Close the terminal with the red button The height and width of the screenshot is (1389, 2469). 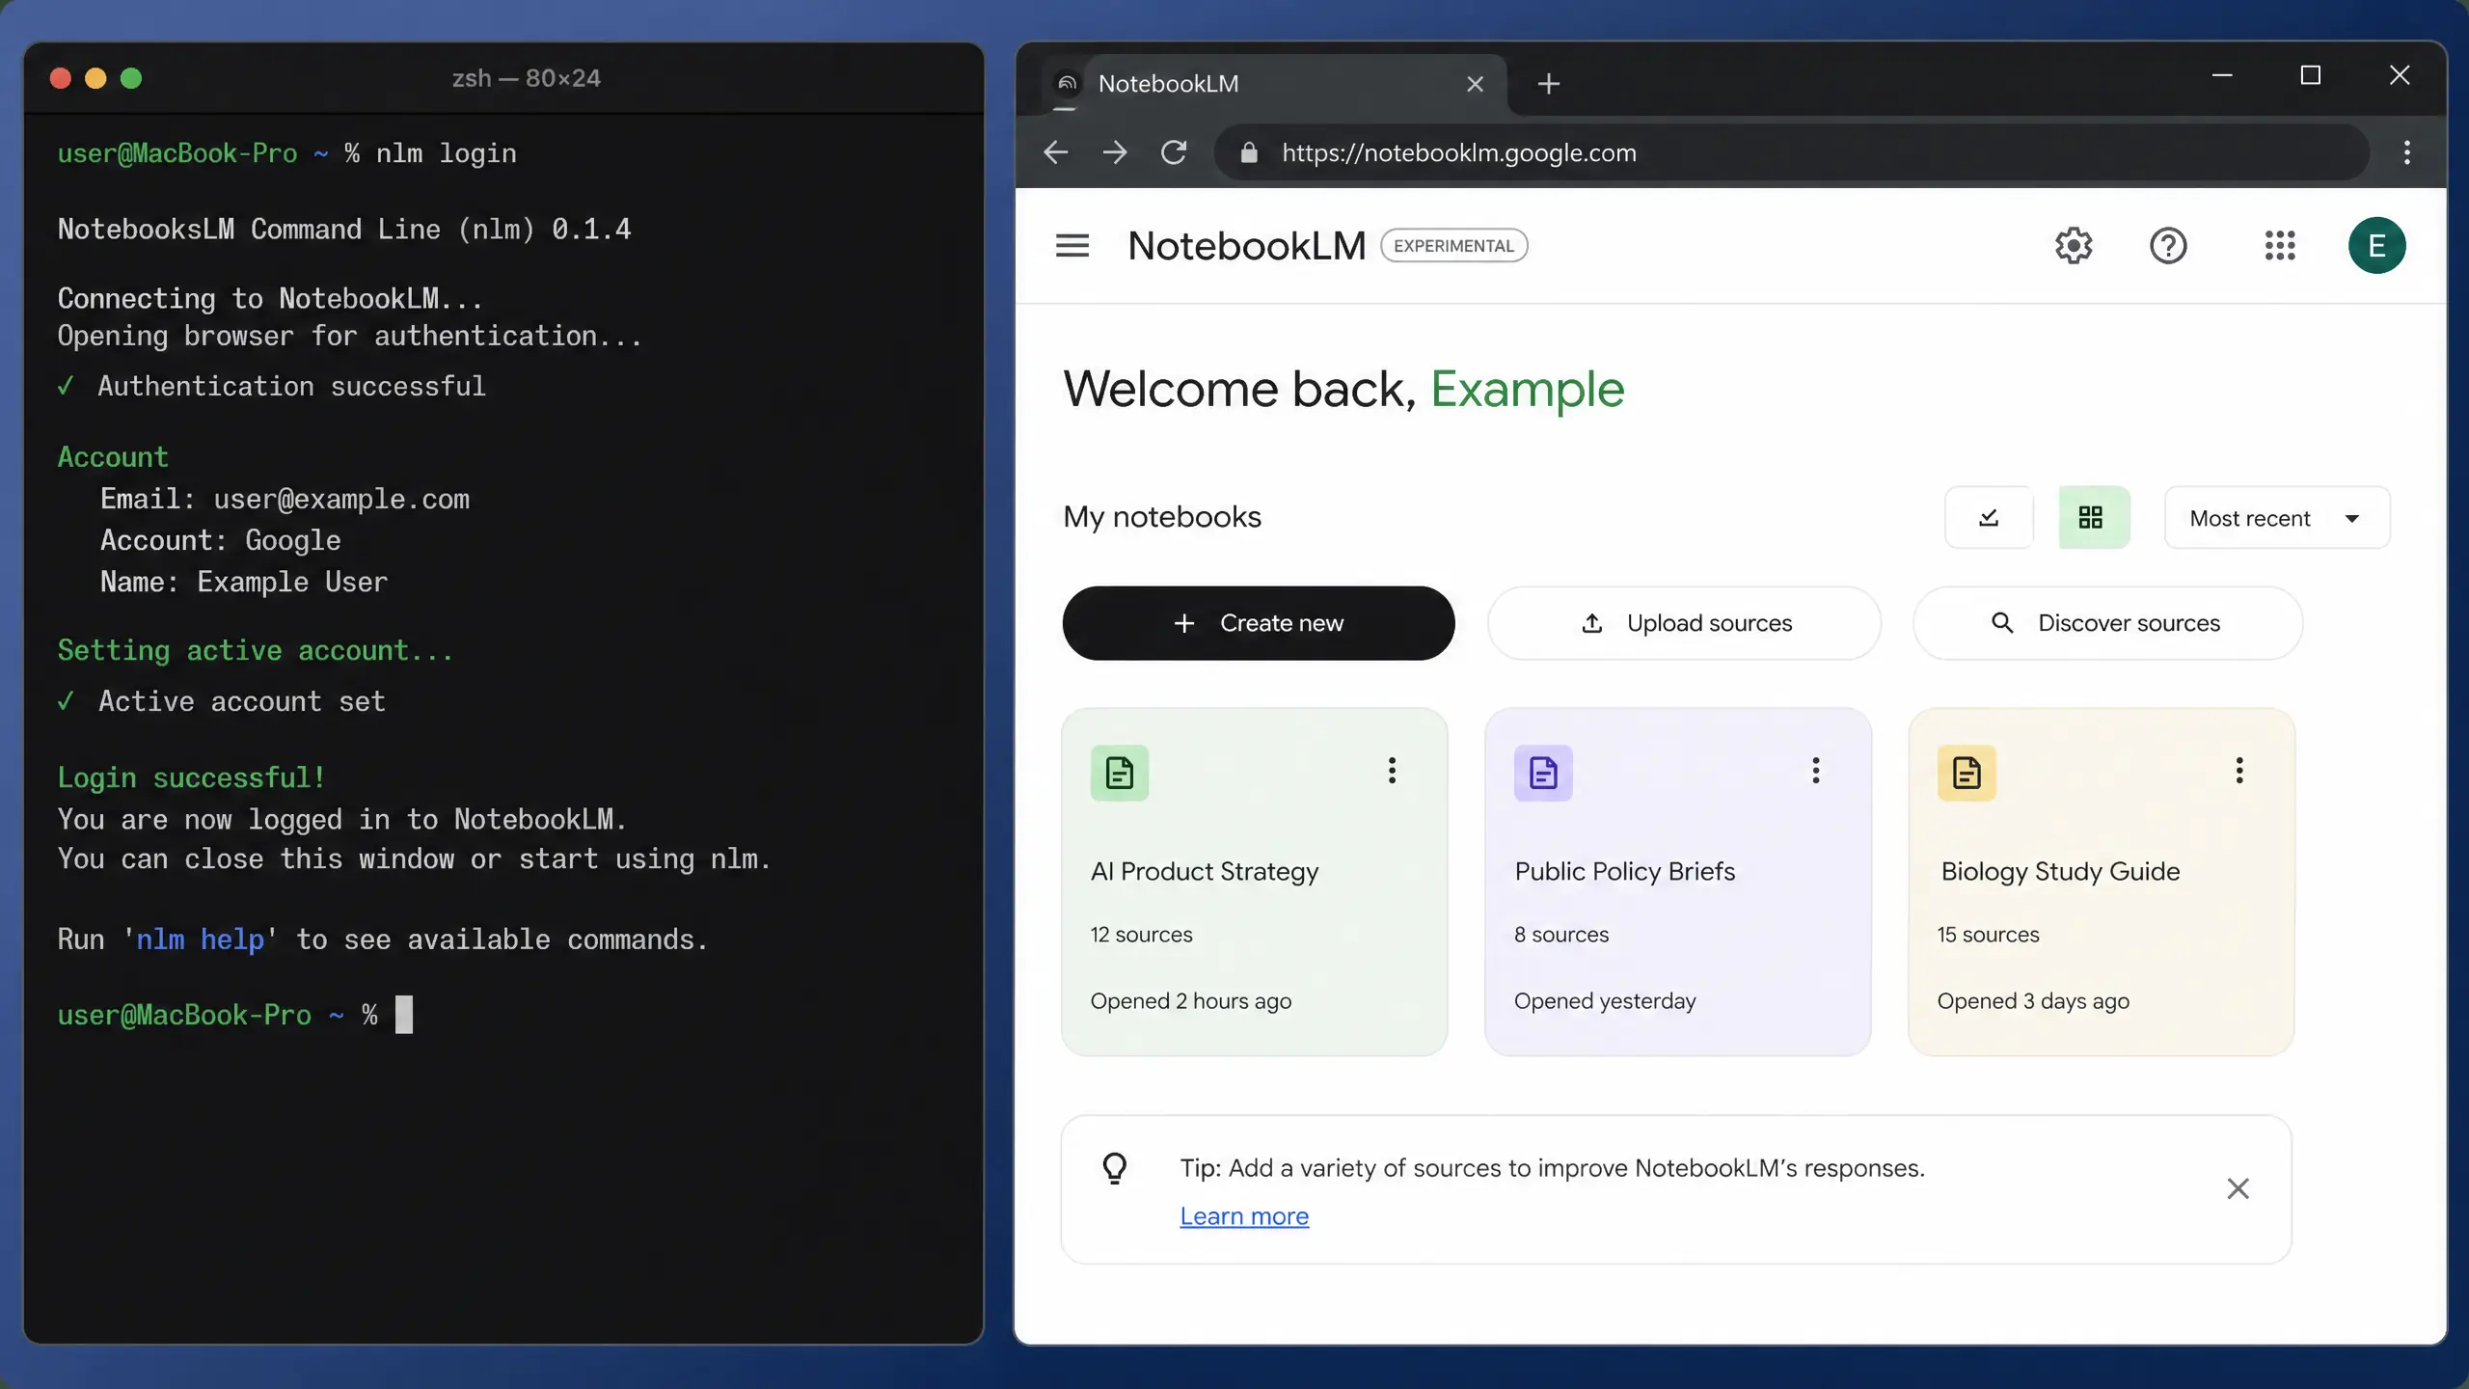coord(60,78)
